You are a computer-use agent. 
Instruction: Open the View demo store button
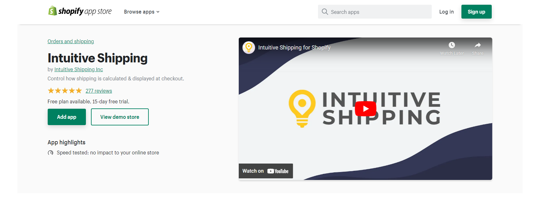pos(120,117)
